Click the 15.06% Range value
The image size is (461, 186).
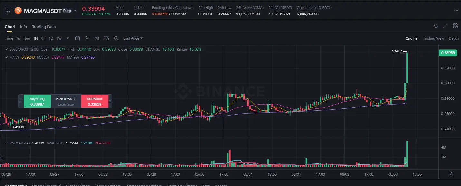[x=195, y=49]
